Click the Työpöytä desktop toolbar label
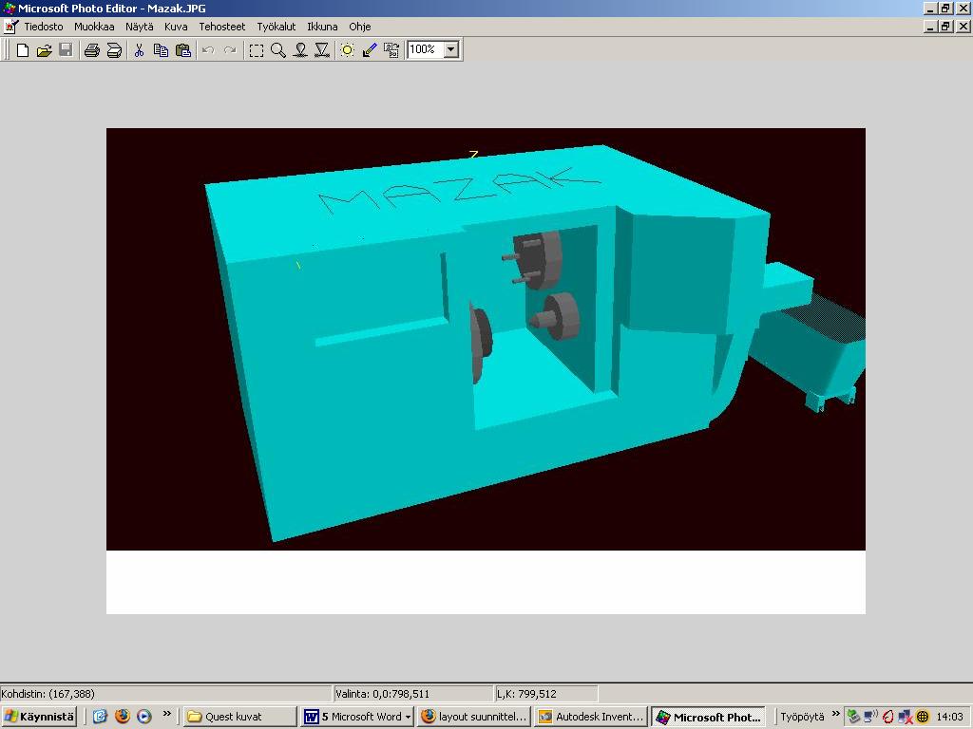 [802, 717]
